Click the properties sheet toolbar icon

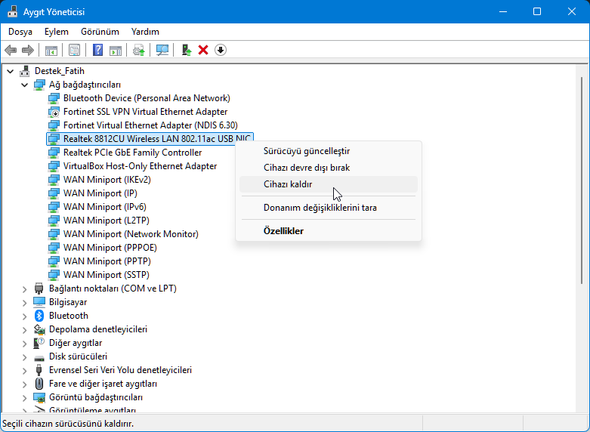click(x=74, y=50)
